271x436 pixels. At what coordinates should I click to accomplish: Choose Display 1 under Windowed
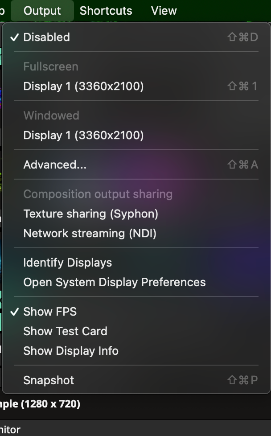click(83, 136)
